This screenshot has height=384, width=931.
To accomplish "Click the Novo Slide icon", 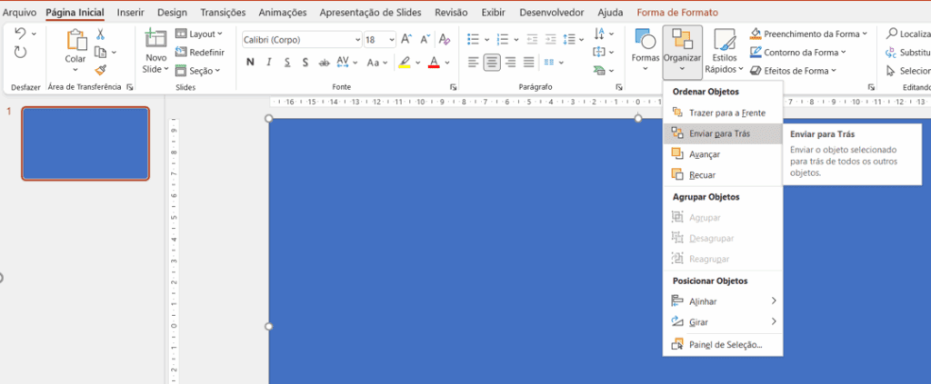I will (156, 40).
